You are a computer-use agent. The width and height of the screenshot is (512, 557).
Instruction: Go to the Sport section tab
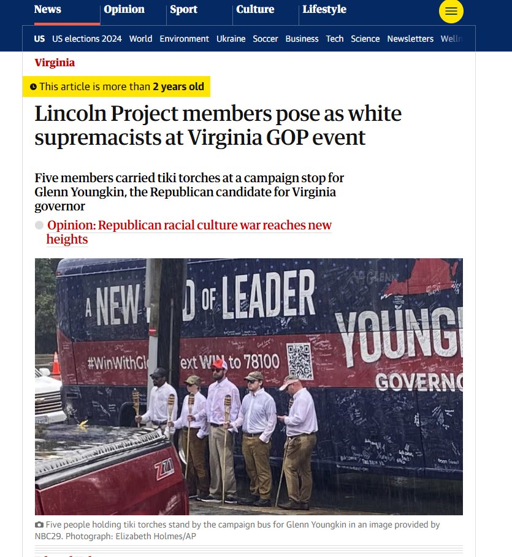point(183,9)
